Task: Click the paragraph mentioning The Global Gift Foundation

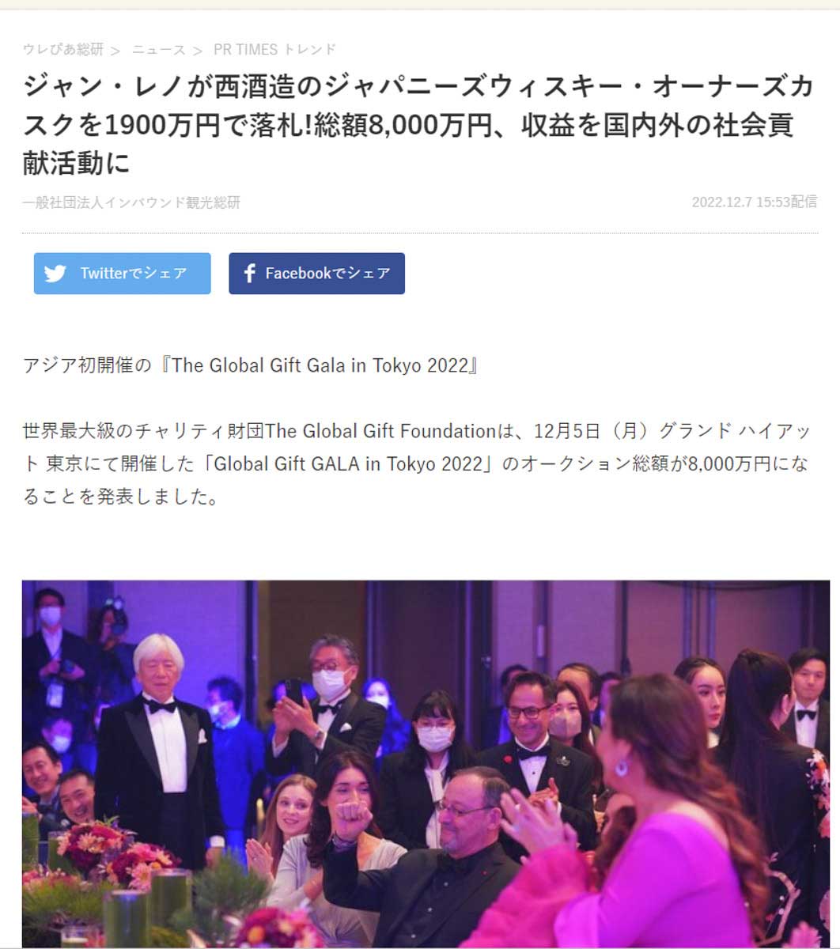Action: click(416, 464)
